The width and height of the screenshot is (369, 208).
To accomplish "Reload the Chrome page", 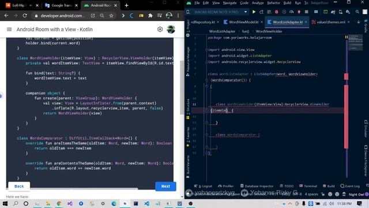I will 25,16.
